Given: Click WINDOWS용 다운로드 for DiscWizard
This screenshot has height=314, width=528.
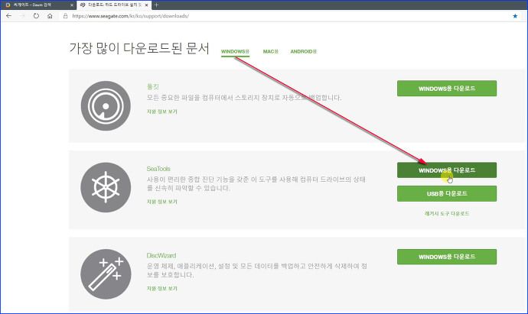Looking at the screenshot, I should coord(447,257).
